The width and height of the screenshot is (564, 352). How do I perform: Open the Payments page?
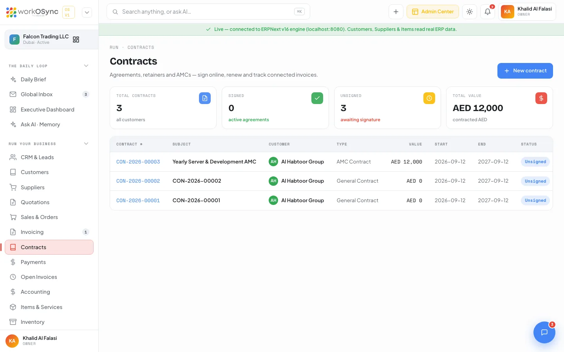click(x=49, y=262)
